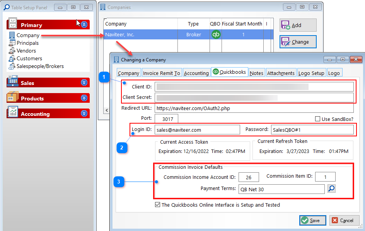Click the Company icon in Primary section
Viewport: 365px width, 231px height.
(12, 35)
